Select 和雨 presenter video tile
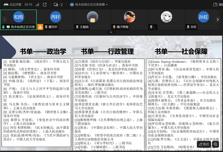This screenshot has width=223, height=152. click(19, 18)
